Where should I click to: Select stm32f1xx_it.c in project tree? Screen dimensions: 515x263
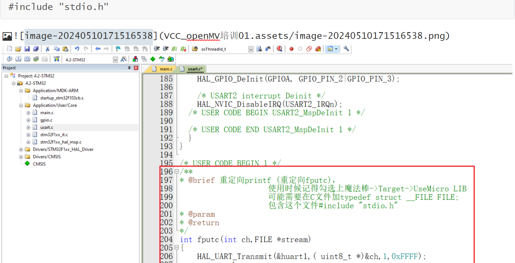click(x=54, y=135)
